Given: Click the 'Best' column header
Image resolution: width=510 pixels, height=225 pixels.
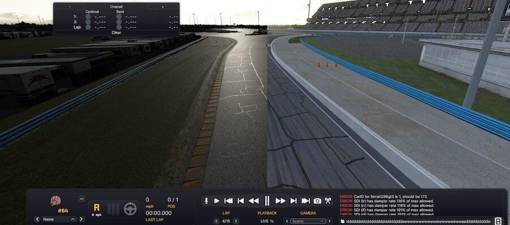Looking at the screenshot, I should pos(120,12).
